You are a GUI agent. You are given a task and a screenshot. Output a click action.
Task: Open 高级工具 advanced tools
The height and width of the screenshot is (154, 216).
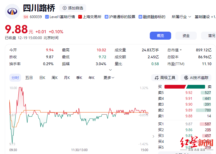[x=165, y=78]
